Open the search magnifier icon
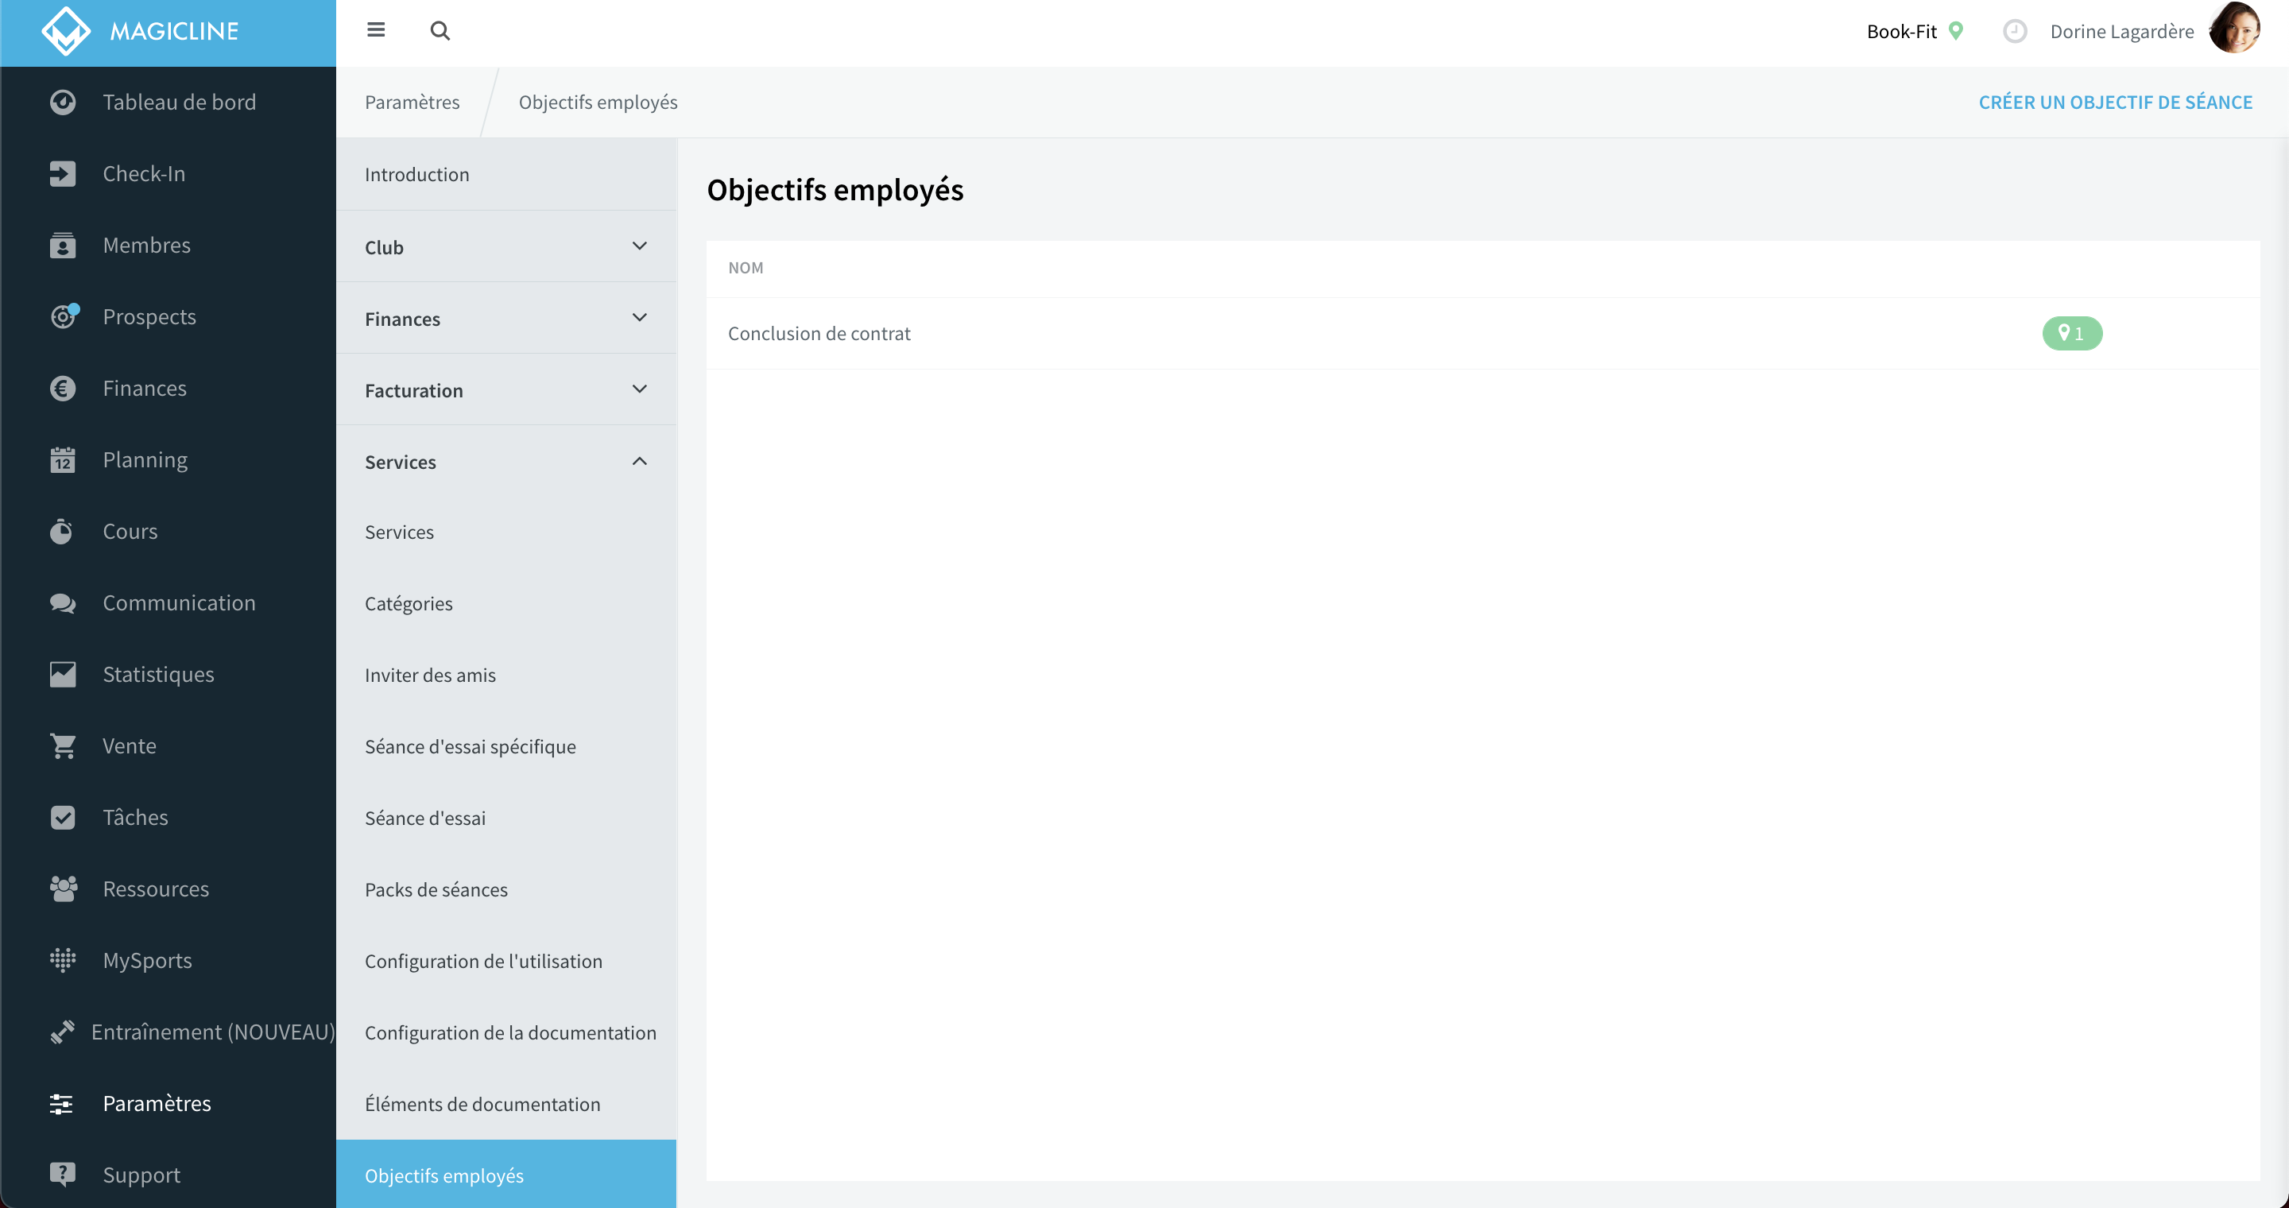Image resolution: width=2289 pixels, height=1208 pixels. [440, 31]
